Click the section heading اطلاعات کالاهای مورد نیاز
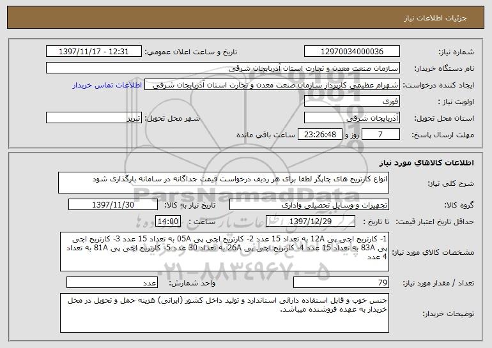The width and height of the screenshot is (492, 348). [426, 163]
